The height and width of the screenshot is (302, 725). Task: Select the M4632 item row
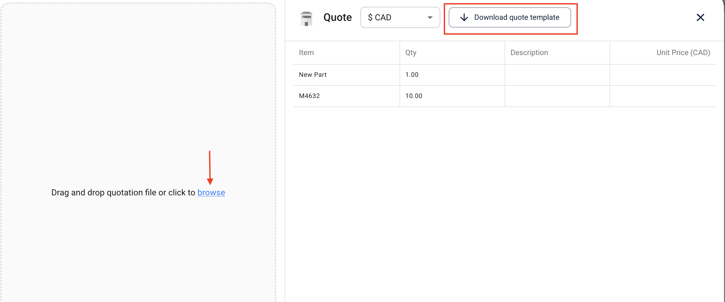(309, 96)
